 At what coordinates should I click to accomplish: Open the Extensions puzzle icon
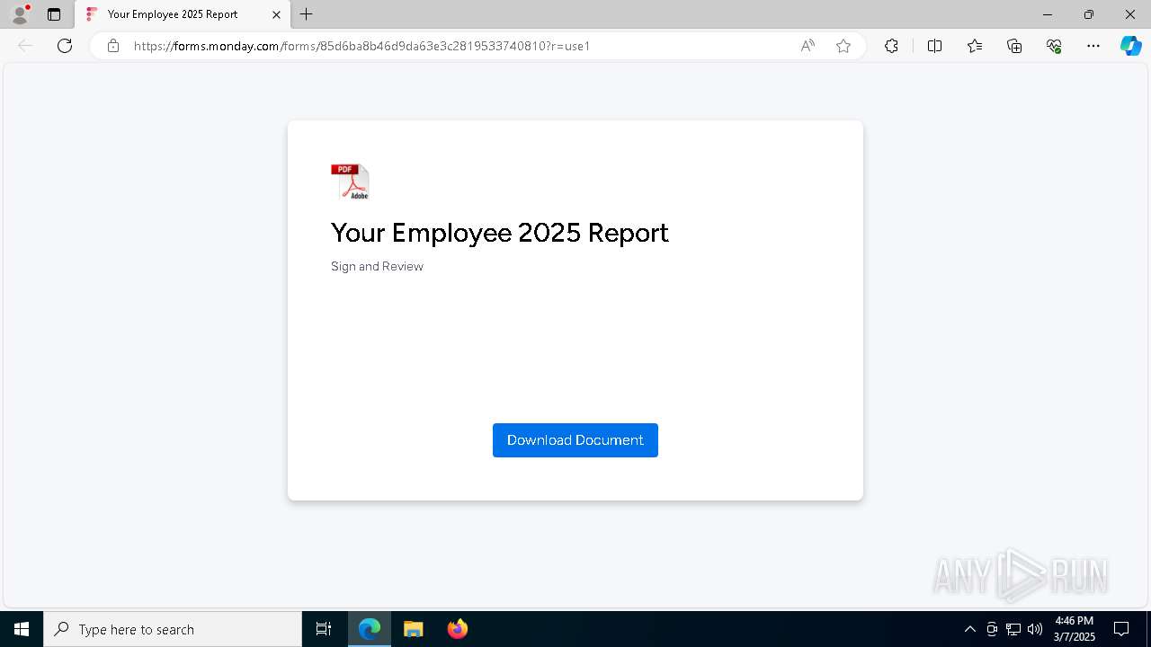tap(891, 46)
